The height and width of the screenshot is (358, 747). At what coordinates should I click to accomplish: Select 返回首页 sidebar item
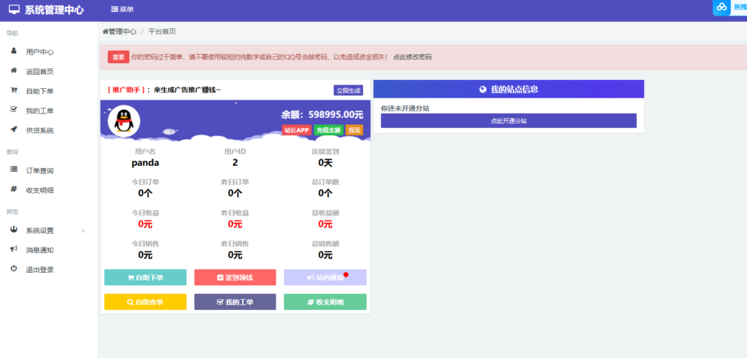click(39, 71)
